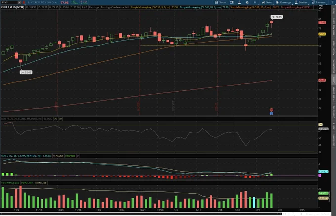Click the Lo: 52.06 price bubble
The width and height of the screenshot is (336, 216).
tap(26, 72)
